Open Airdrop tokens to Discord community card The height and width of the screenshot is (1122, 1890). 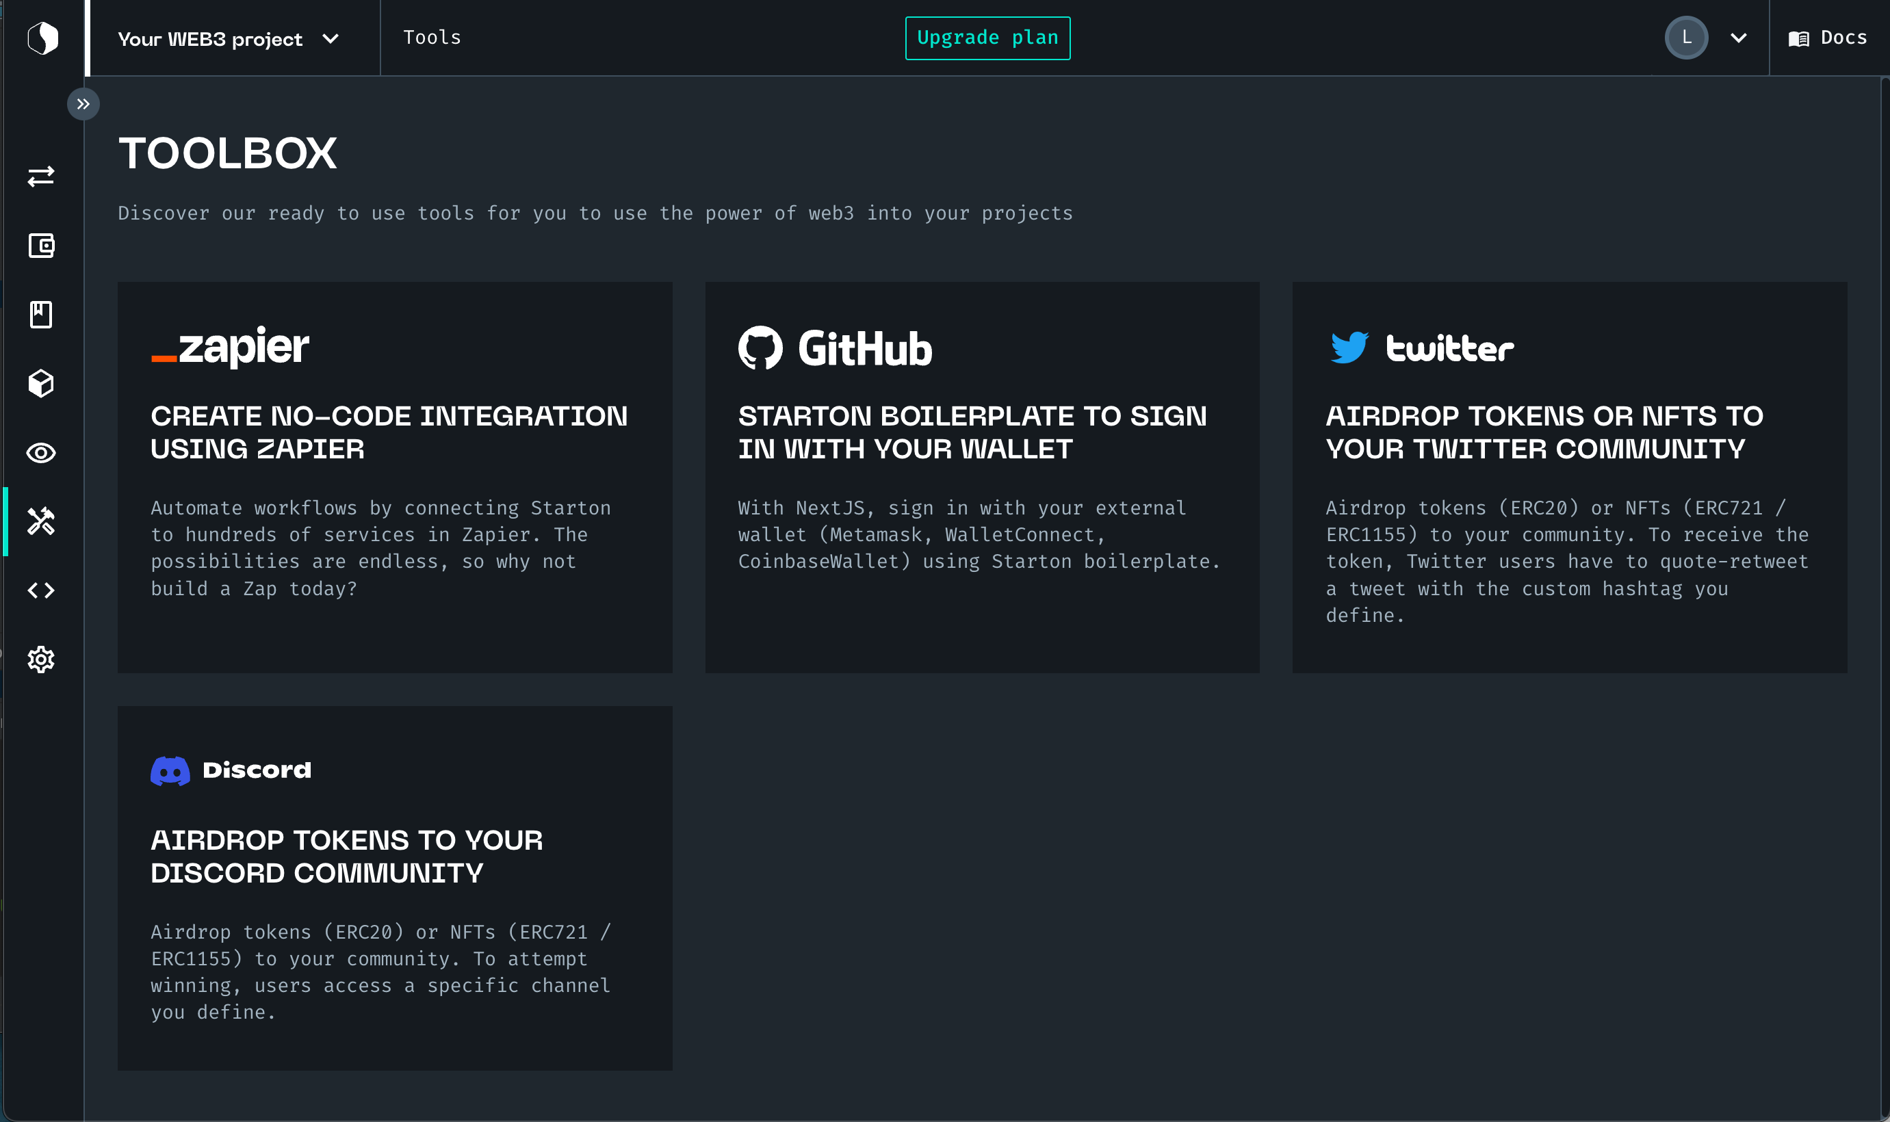coord(395,887)
